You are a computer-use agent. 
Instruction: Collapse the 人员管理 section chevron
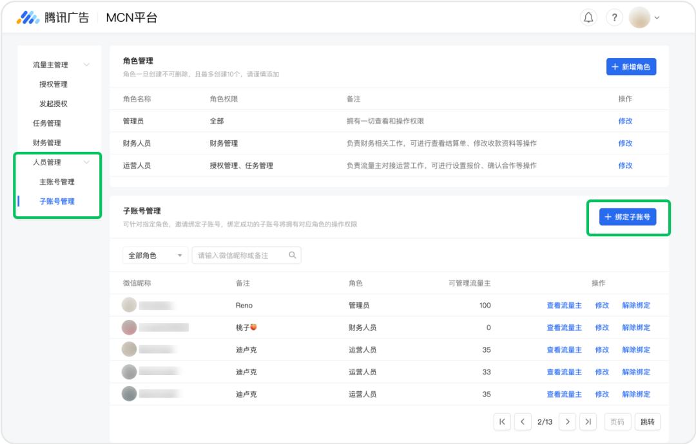click(x=86, y=162)
